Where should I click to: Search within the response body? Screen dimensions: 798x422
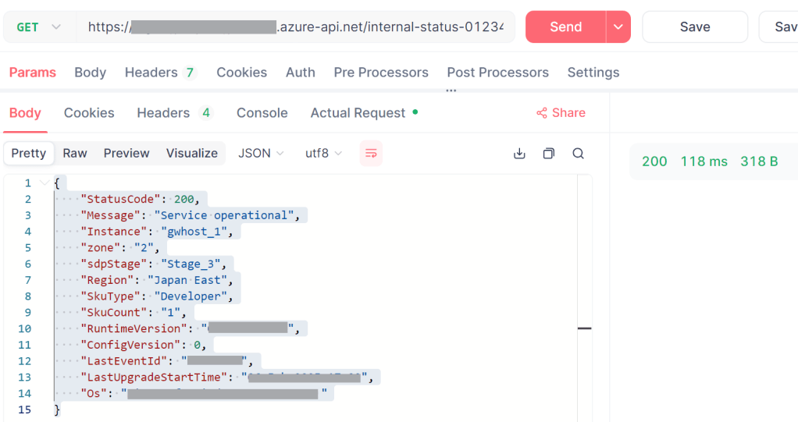[579, 154]
